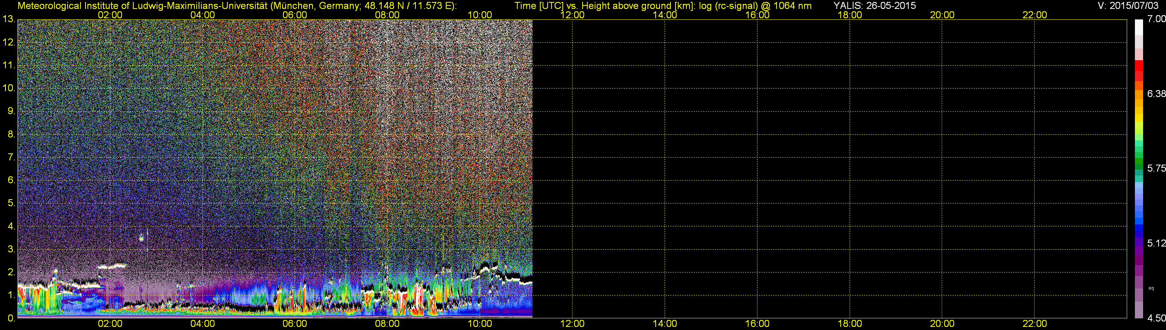Click the 0 km height axis label
1166x330 pixels.
tap(11, 318)
